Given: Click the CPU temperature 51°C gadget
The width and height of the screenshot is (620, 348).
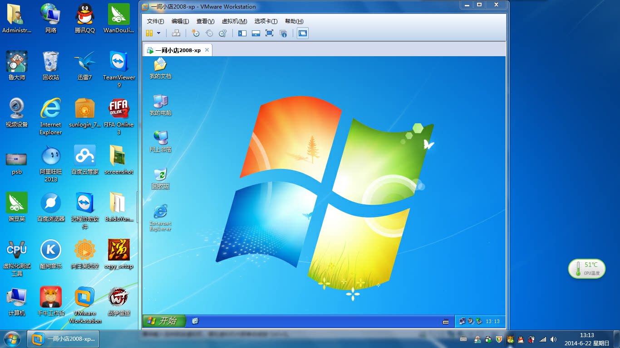Looking at the screenshot, I should (586, 268).
